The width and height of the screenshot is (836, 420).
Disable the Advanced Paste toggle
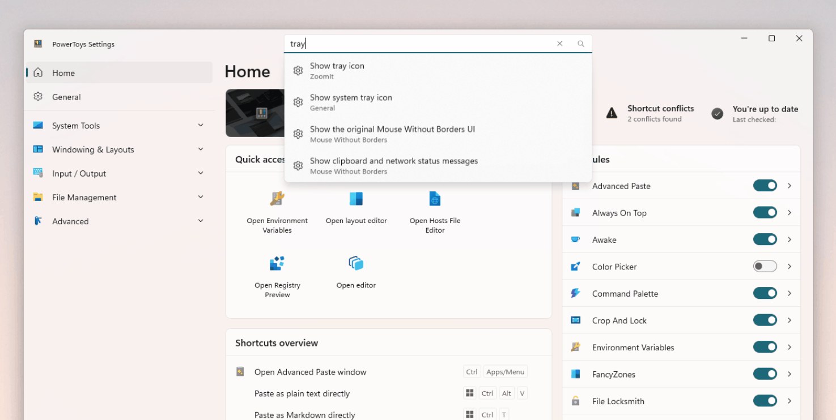click(x=765, y=186)
